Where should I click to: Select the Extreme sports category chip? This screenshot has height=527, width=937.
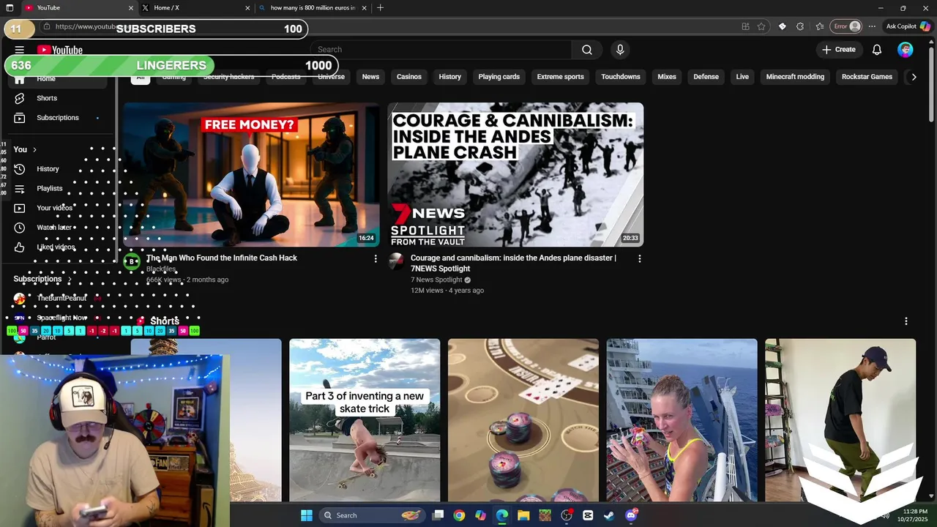point(561,77)
